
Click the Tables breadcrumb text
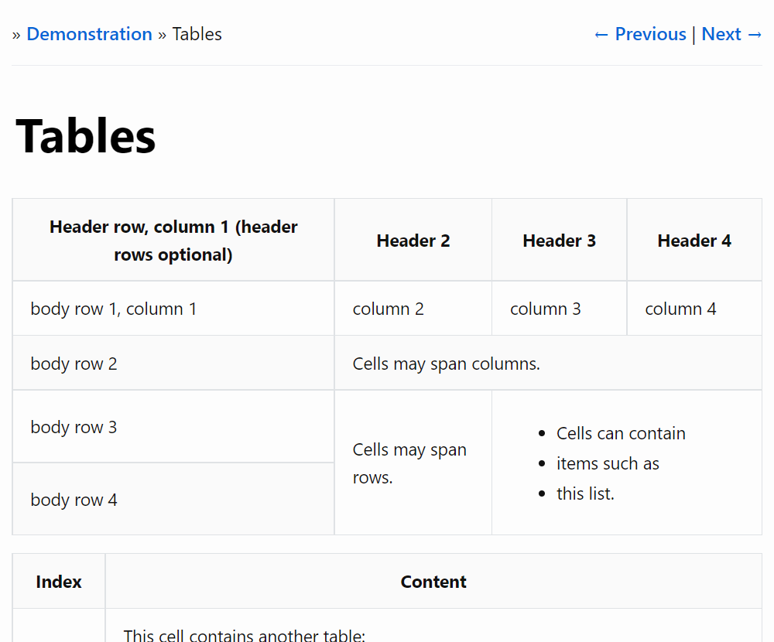click(197, 34)
